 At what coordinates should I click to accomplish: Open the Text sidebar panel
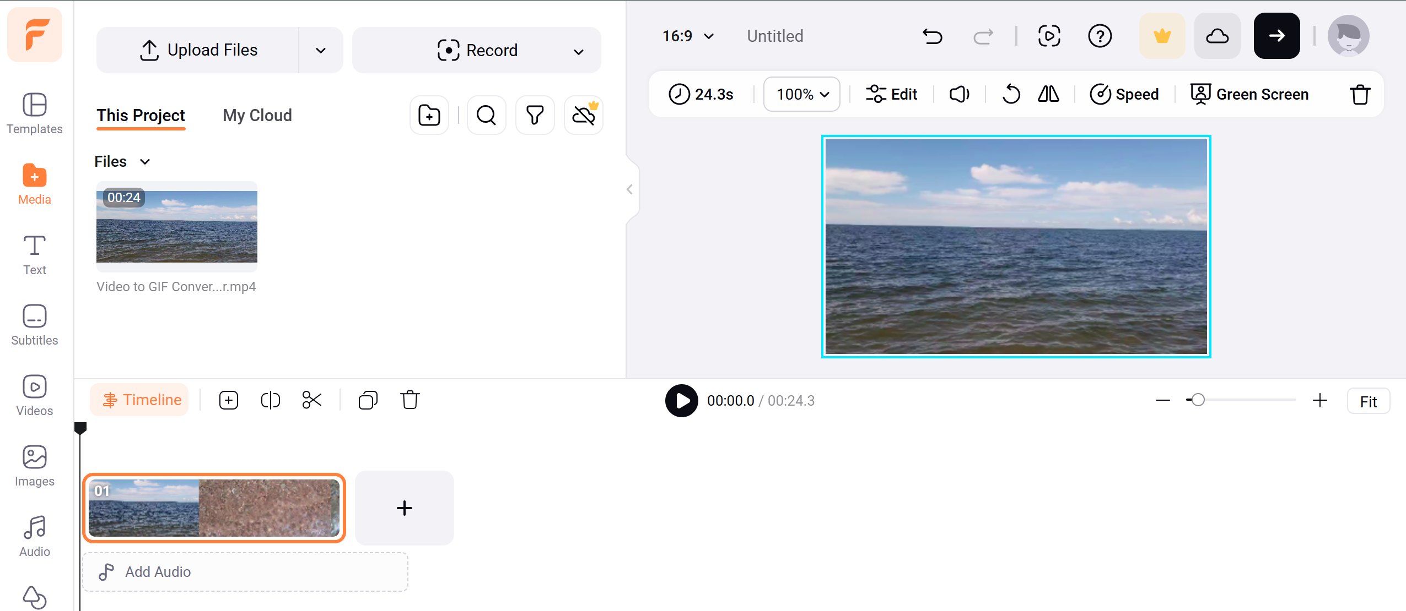click(x=35, y=255)
